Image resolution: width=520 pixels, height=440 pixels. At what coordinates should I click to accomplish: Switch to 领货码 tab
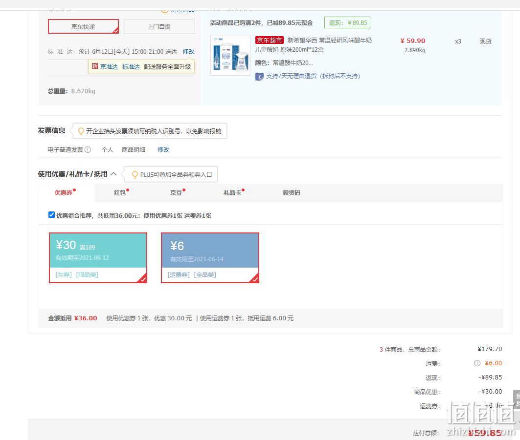pyautogui.click(x=291, y=193)
